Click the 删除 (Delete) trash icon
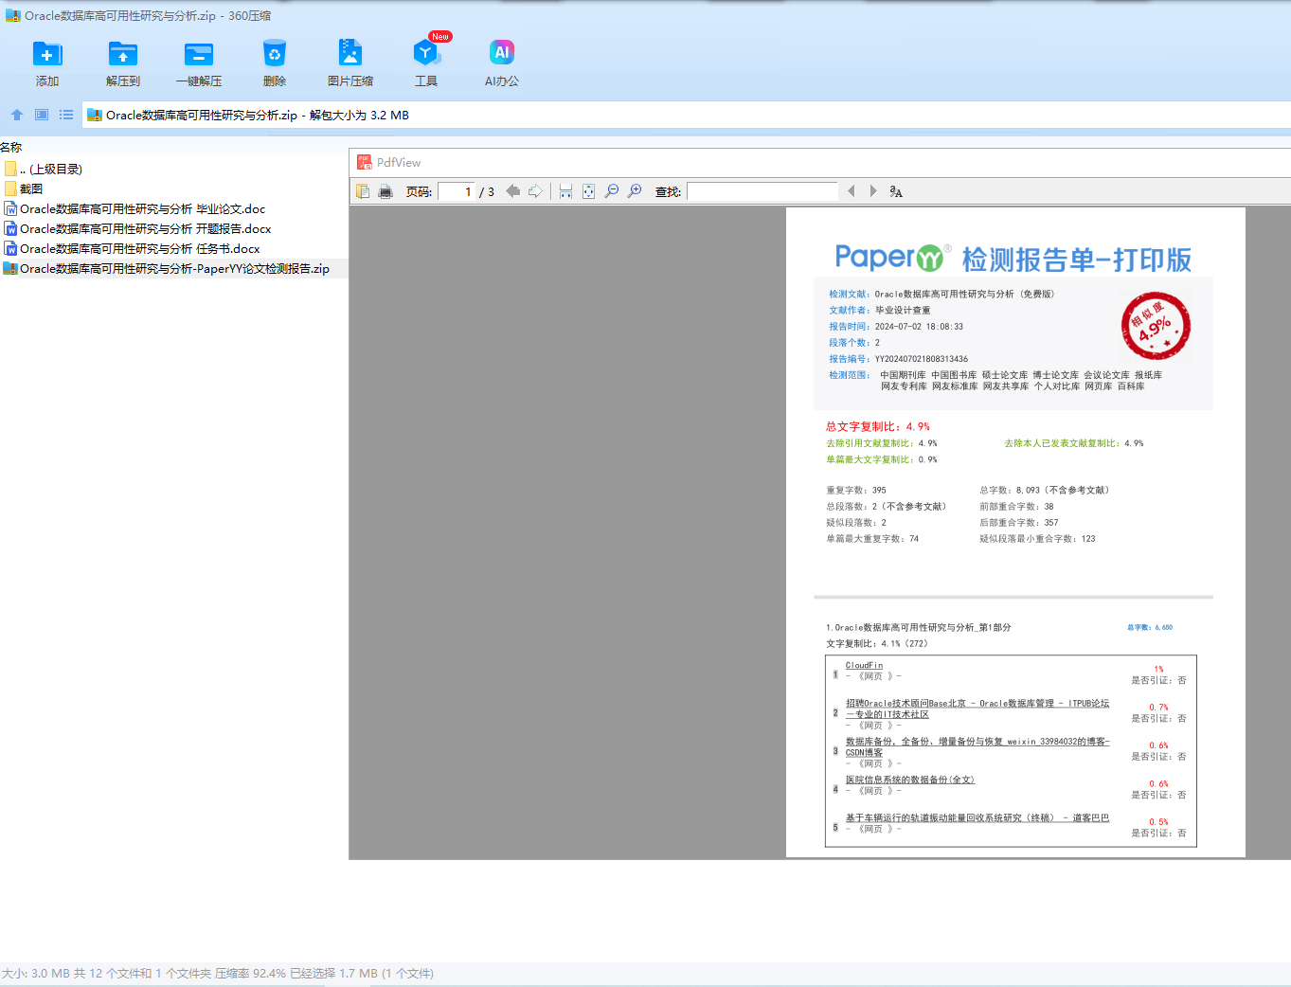 tap(275, 54)
